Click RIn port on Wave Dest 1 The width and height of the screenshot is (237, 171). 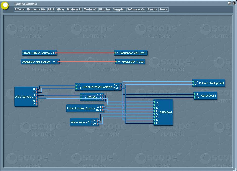tap(195, 97)
